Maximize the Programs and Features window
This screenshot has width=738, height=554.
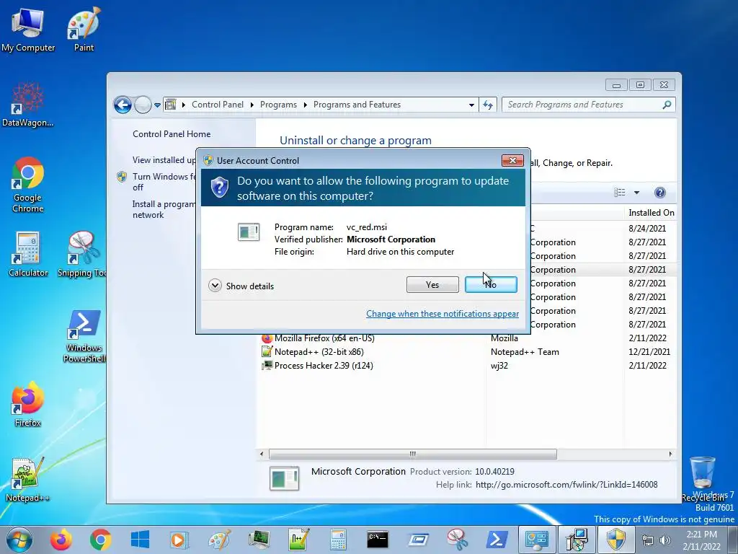640,85
